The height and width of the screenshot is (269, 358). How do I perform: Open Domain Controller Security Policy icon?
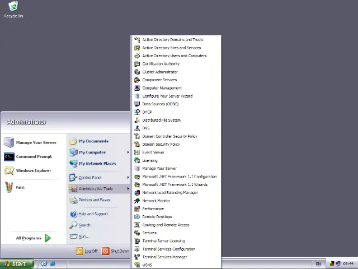137,136
